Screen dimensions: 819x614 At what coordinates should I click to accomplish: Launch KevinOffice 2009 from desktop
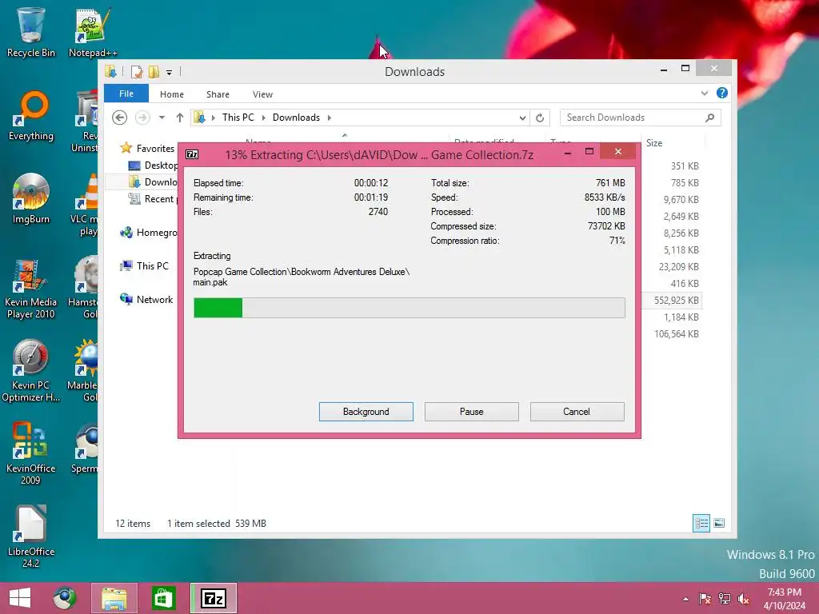[31, 454]
